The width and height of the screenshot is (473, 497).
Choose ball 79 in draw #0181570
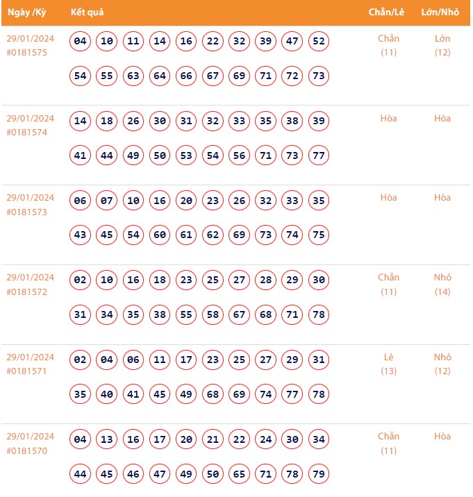click(x=319, y=474)
